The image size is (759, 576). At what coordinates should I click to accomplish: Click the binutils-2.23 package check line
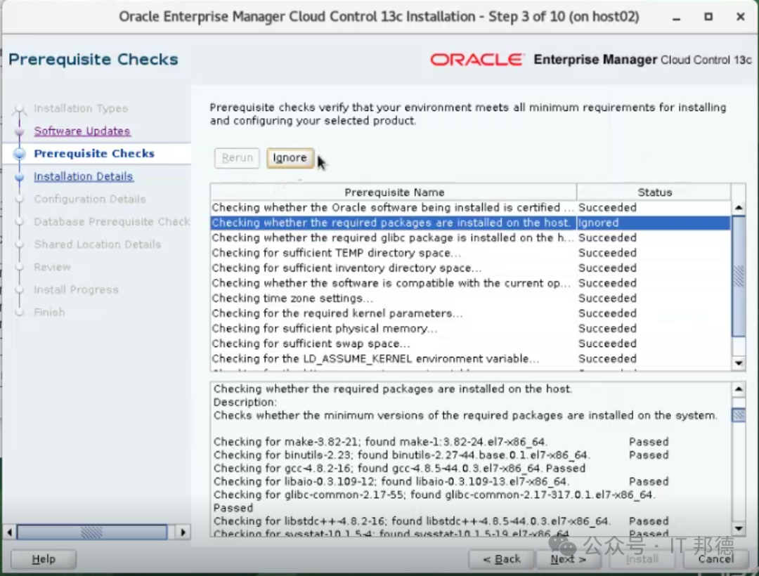441,455
